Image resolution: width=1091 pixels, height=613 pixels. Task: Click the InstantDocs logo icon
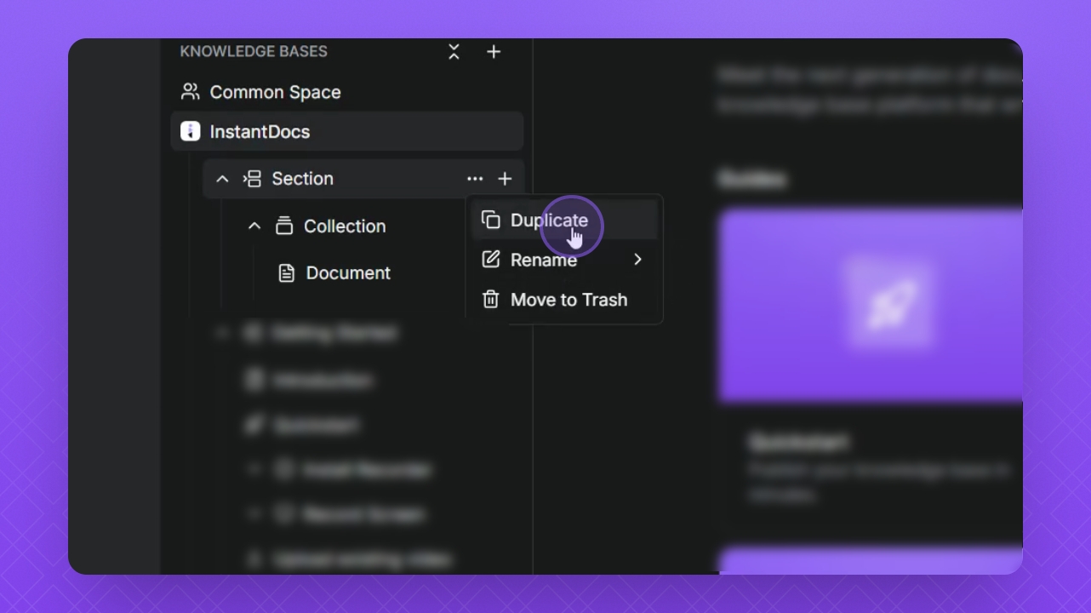click(x=191, y=132)
